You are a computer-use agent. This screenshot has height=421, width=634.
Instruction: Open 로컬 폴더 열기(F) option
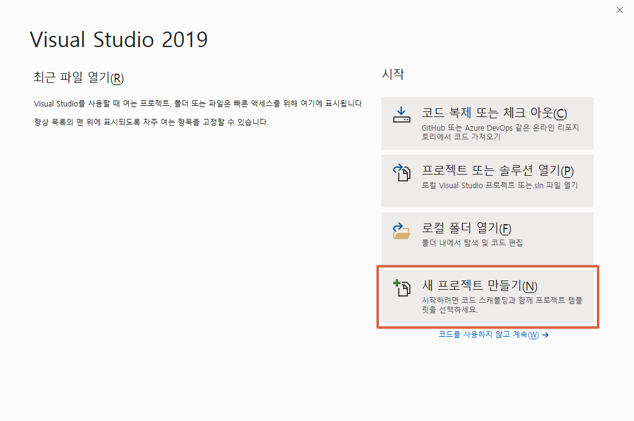click(x=487, y=238)
